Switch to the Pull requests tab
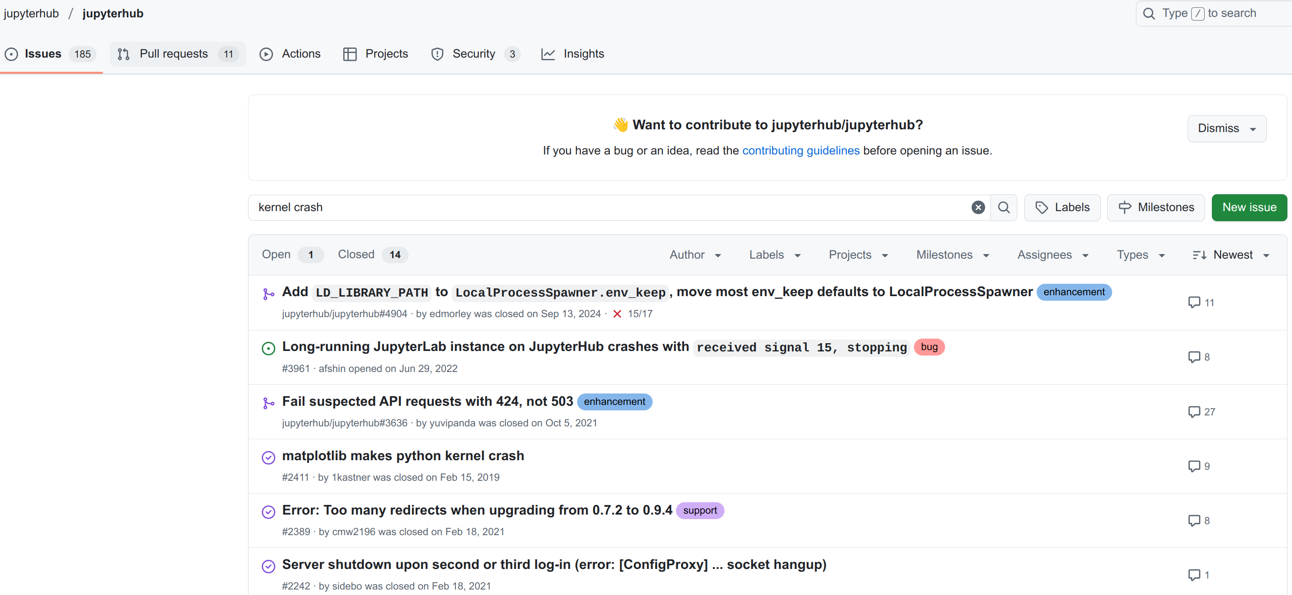This screenshot has width=1292, height=595. tap(173, 54)
